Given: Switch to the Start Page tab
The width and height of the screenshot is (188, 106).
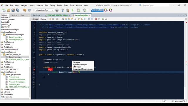Looking at the screenshot, I should [36, 15].
